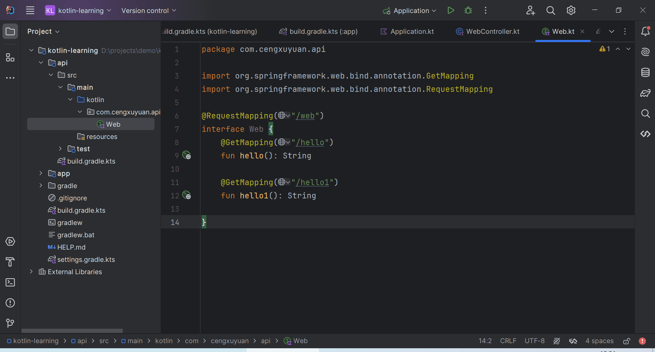This screenshot has width=655, height=352.
Task: Expand the app module folder
Action: [41, 173]
